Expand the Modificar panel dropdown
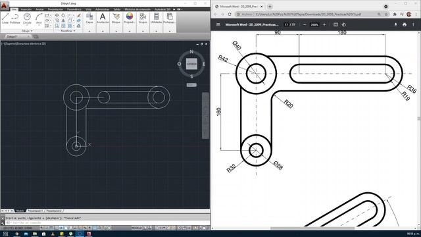The height and width of the screenshot is (237, 421). pos(68,31)
